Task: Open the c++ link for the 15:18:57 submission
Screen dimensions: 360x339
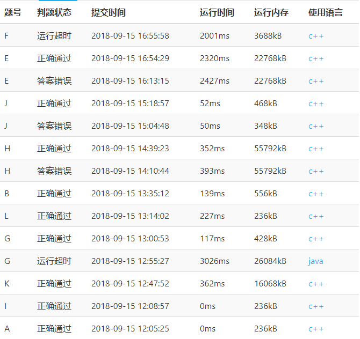Action: pos(316,104)
